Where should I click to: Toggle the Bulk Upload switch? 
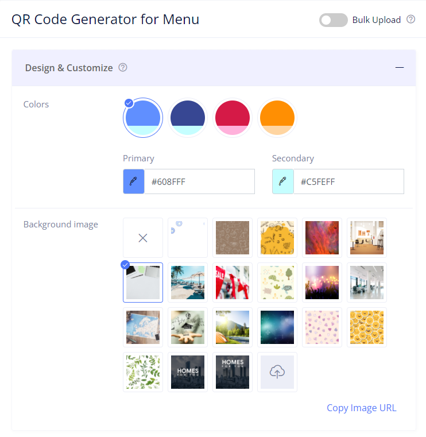(333, 20)
